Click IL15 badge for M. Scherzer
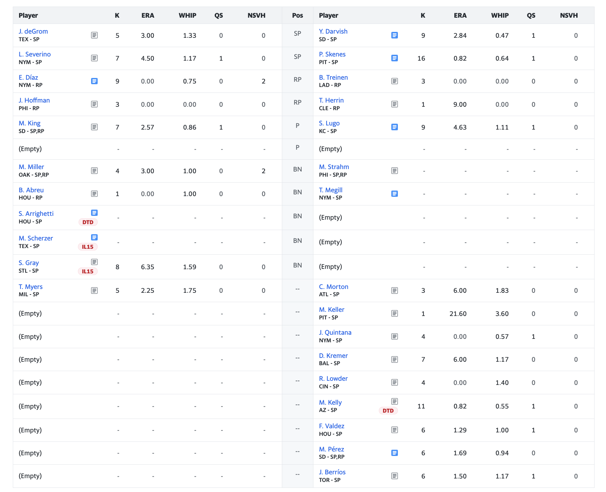 (x=88, y=247)
